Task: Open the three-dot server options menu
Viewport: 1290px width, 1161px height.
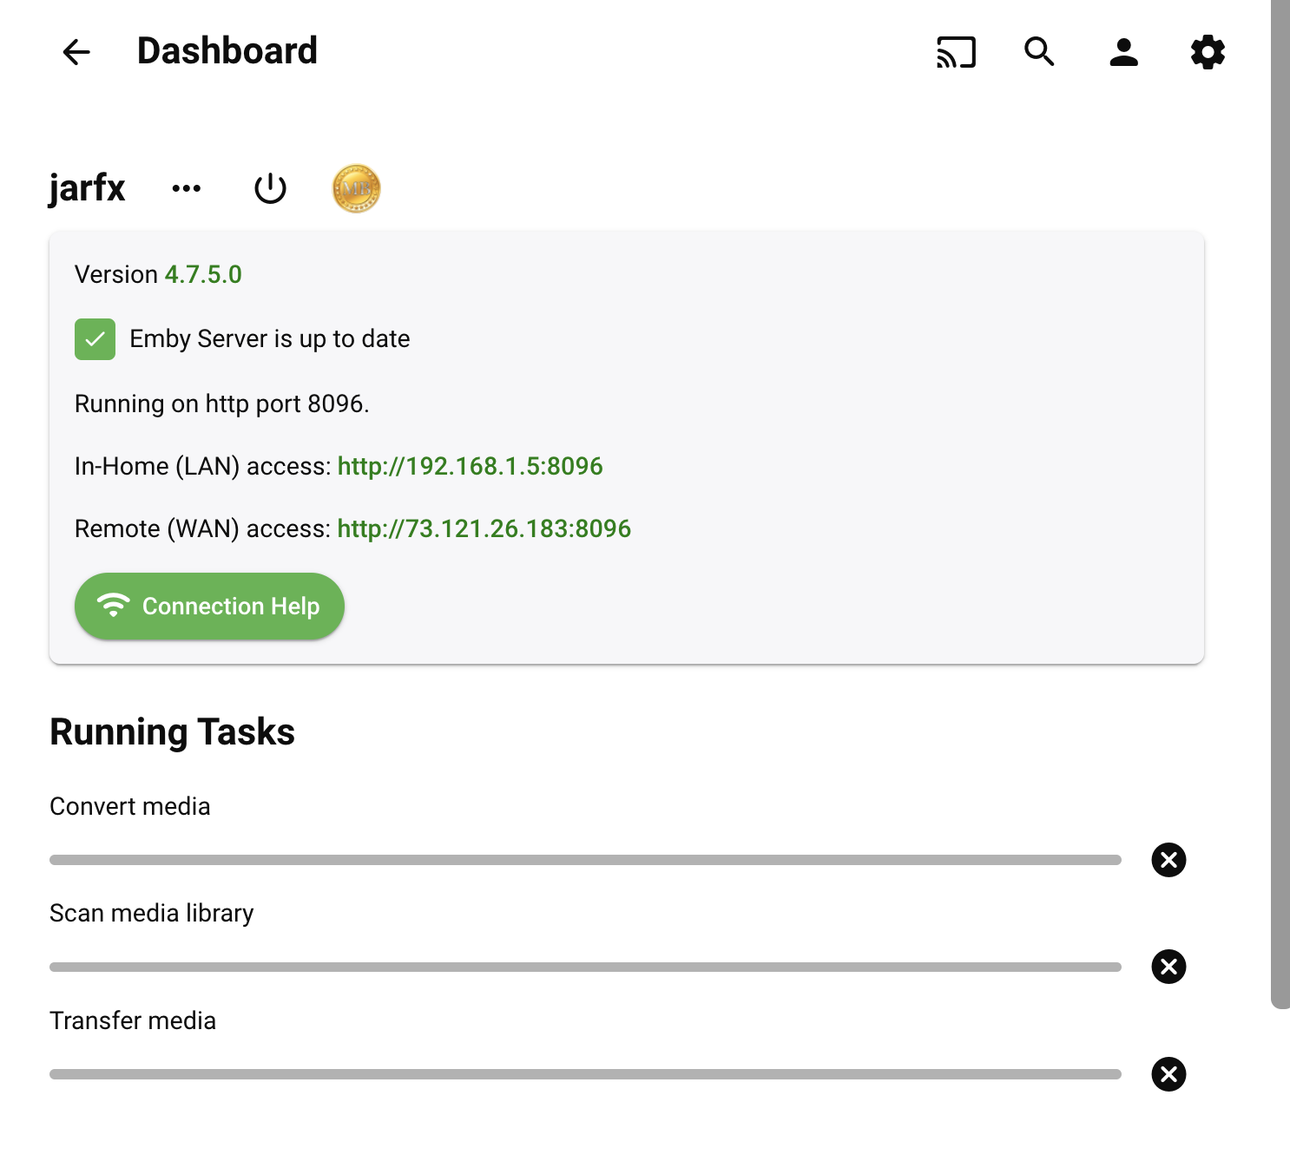Action: [x=187, y=188]
